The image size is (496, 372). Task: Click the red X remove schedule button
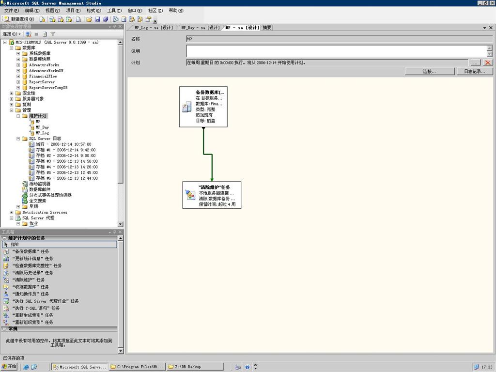(488, 62)
